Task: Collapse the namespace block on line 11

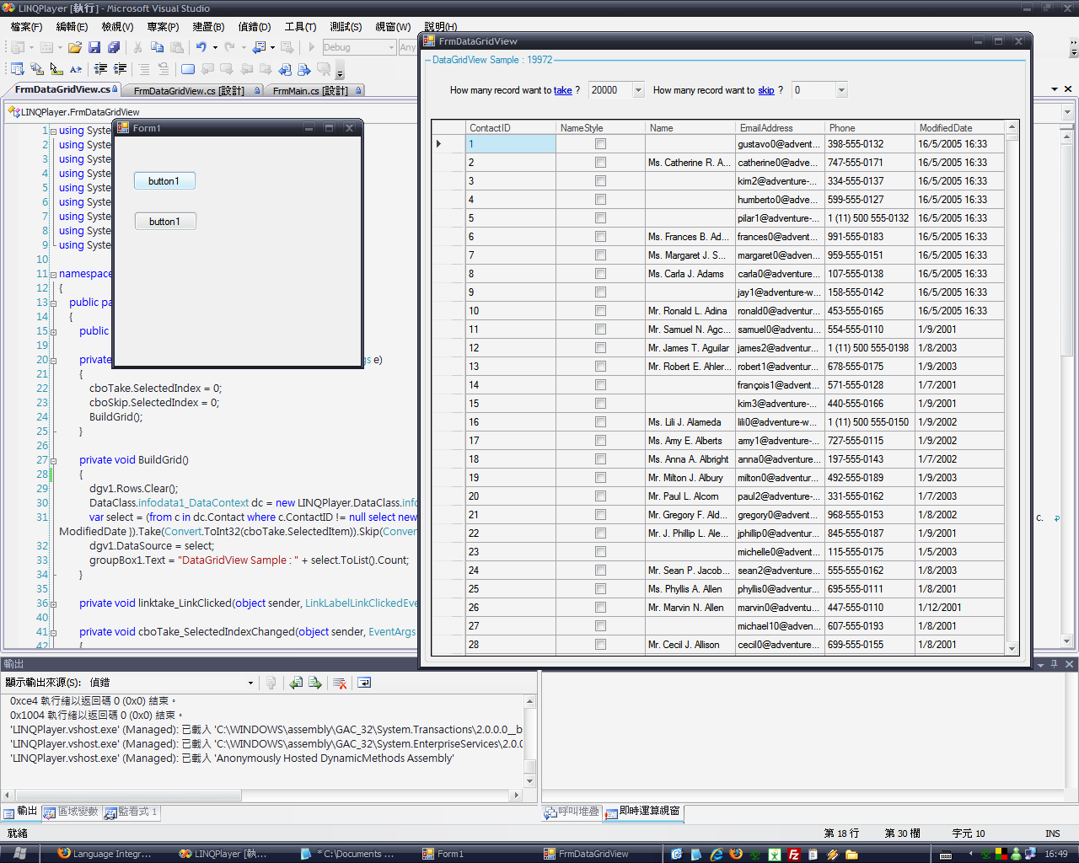Action: (x=53, y=274)
